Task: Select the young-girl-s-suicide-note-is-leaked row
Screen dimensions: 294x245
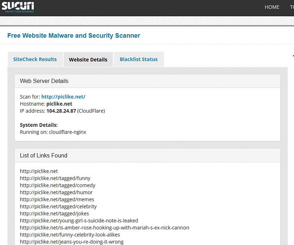Action: point(79,221)
